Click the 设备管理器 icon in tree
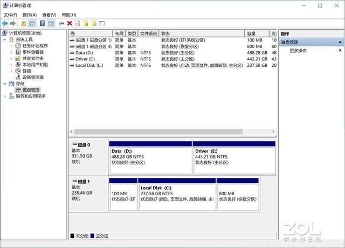Viewport: 345px width, 248px height. coord(18,77)
